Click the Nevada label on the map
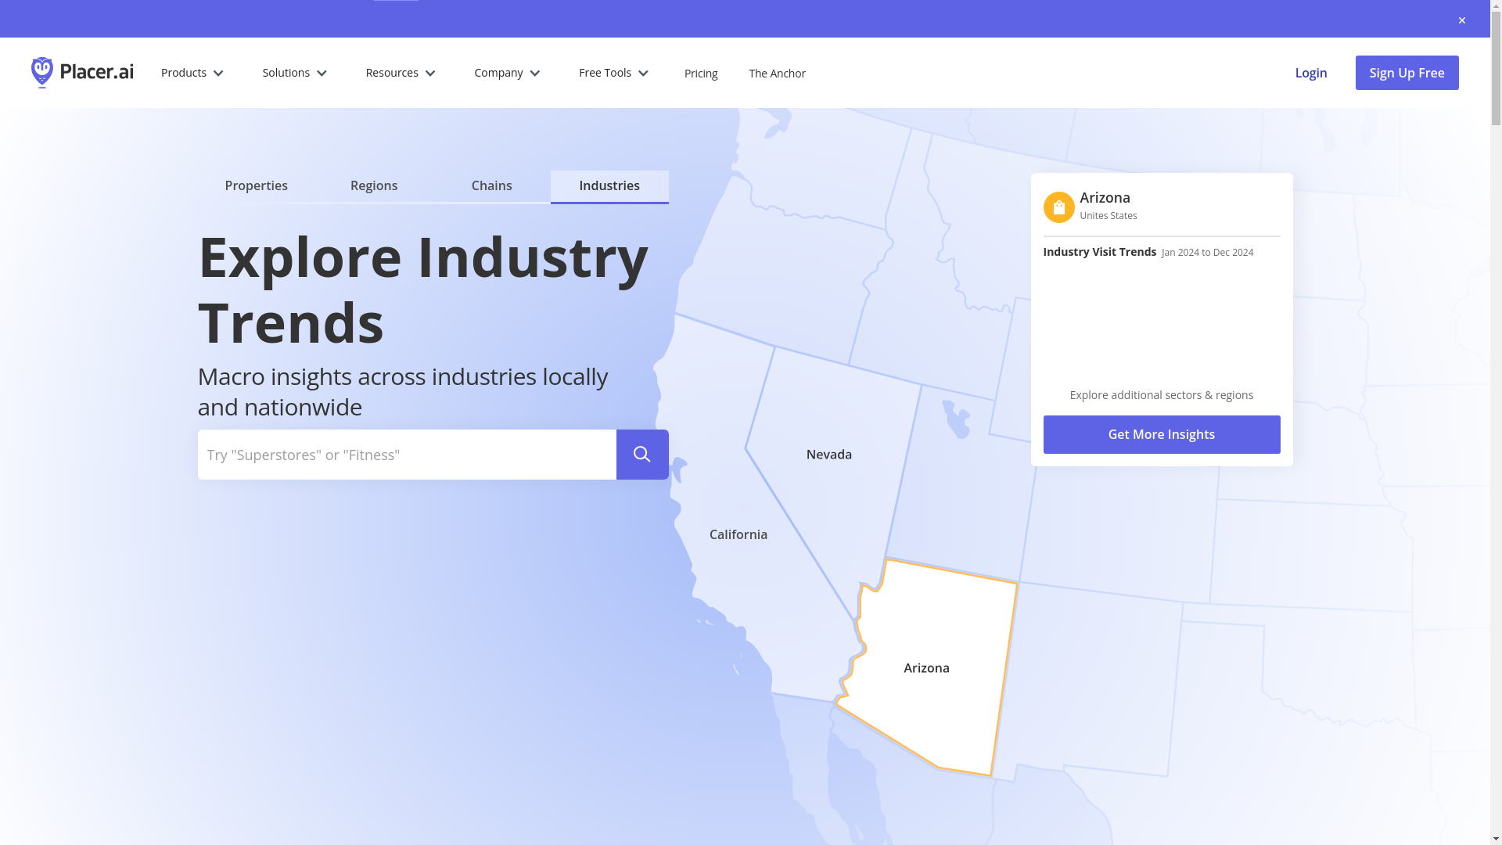Screen dimensions: 1502x845 (829, 455)
